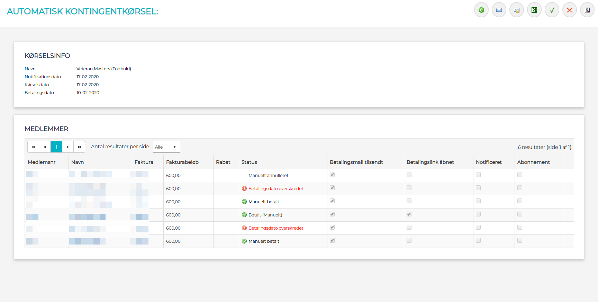Click the green checkmark icon
Viewport: 598px width, 302px height.
click(x=552, y=10)
